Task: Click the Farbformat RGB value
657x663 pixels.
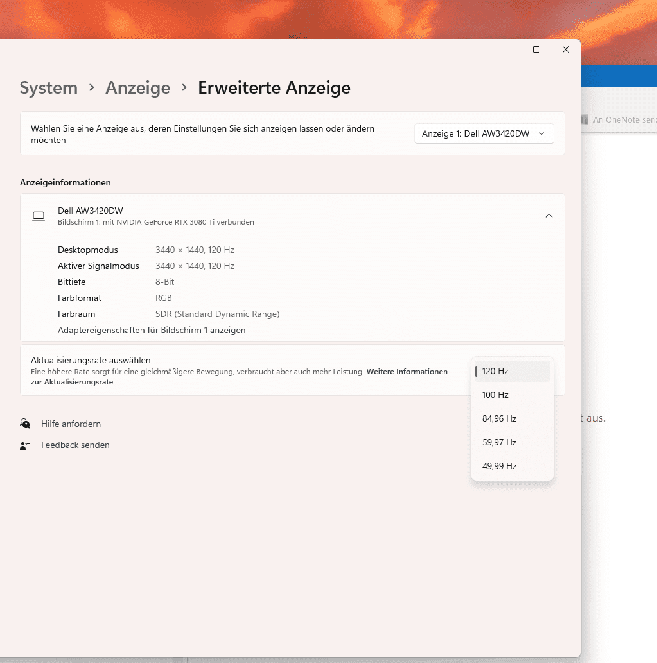Action: pyautogui.click(x=163, y=298)
